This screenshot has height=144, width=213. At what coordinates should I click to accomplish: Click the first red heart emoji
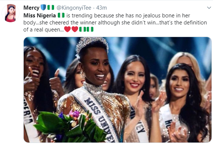(67, 29)
